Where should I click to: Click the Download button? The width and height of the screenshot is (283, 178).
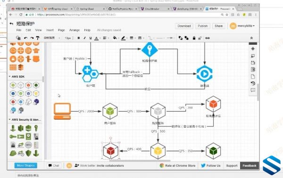click(184, 26)
